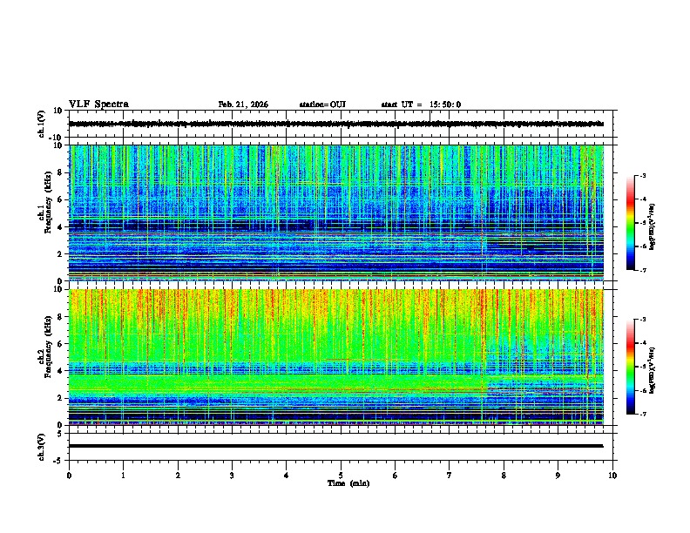Click time axis tick label "10"
Image resolution: width=690 pixels, height=533 pixels.
point(612,476)
